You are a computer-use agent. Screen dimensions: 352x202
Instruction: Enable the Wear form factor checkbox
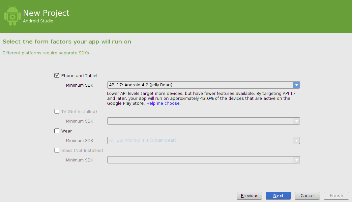coord(57,131)
